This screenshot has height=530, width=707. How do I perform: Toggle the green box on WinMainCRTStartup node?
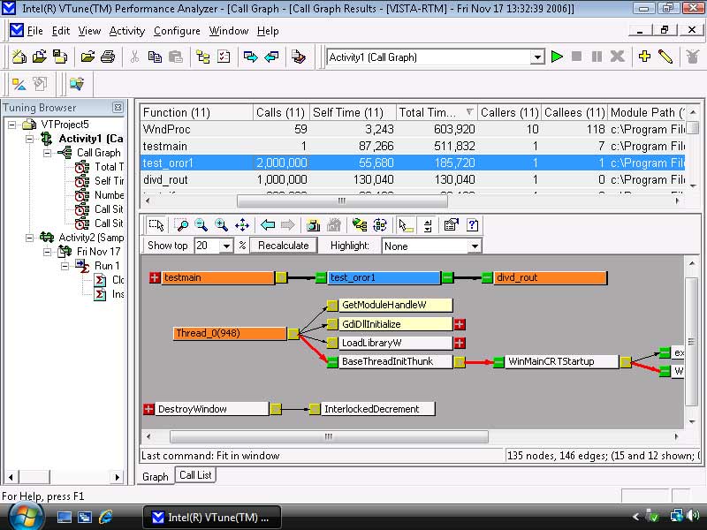coord(498,361)
